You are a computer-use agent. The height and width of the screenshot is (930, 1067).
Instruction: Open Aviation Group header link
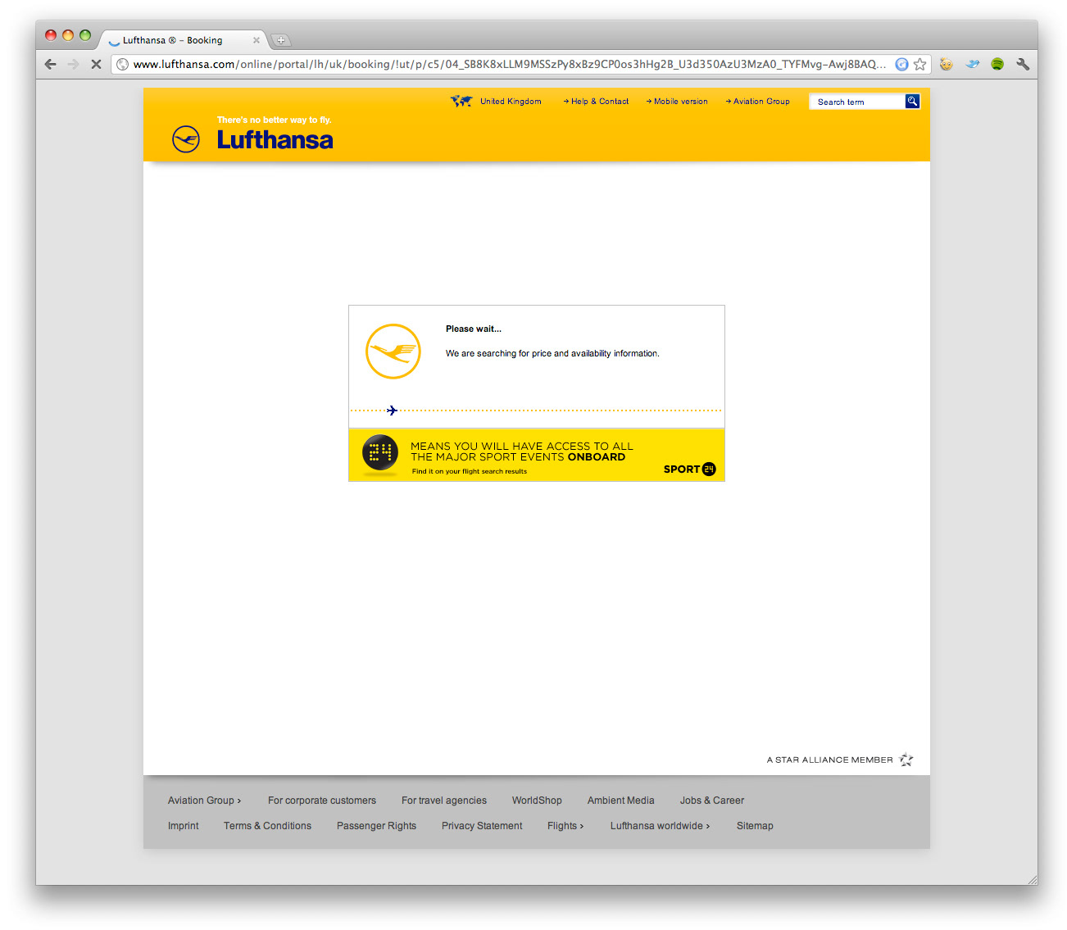[x=757, y=102]
